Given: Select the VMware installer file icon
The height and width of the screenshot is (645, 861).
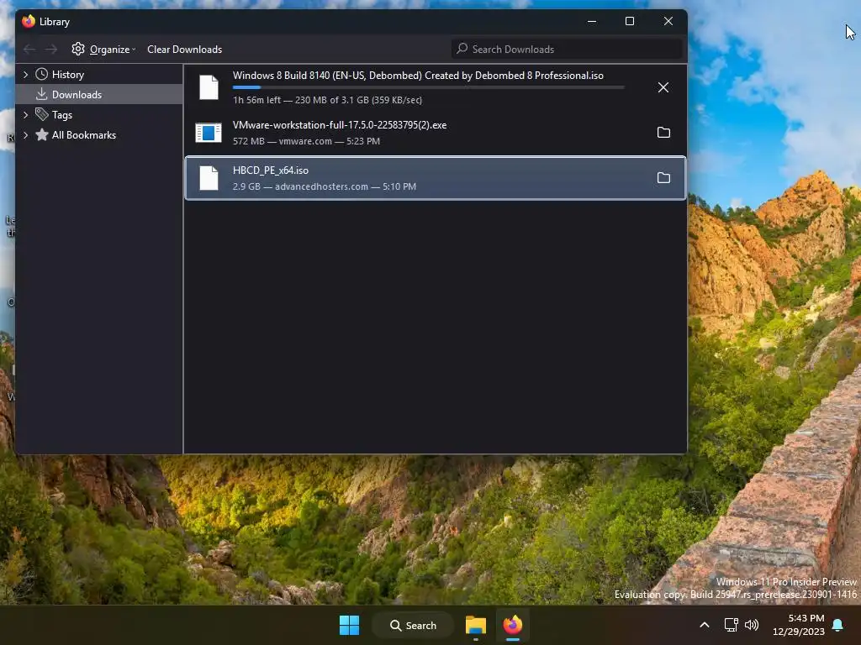Looking at the screenshot, I should 209,133.
